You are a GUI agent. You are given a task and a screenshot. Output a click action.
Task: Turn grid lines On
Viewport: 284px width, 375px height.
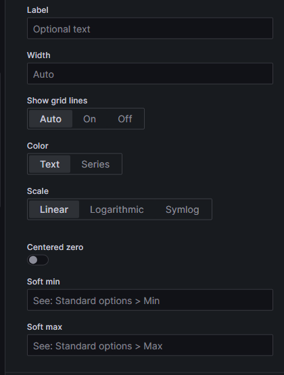tap(89, 119)
